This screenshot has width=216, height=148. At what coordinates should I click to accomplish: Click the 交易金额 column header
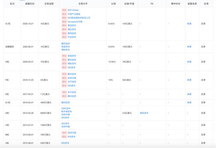click(x=49, y=4)
